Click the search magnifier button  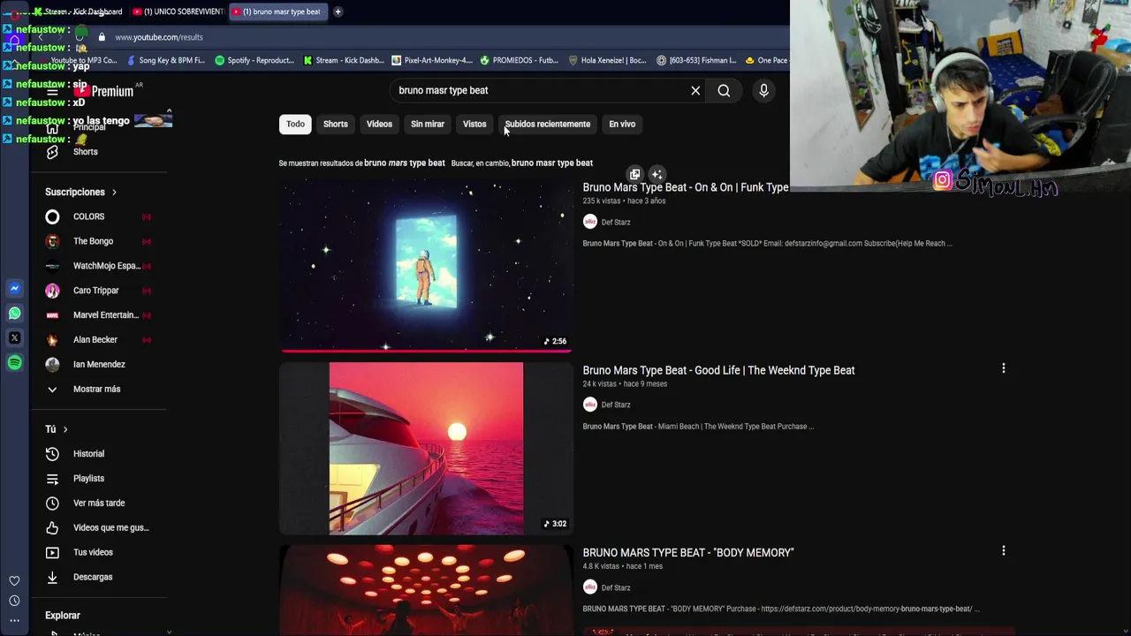tap(724, 90)
